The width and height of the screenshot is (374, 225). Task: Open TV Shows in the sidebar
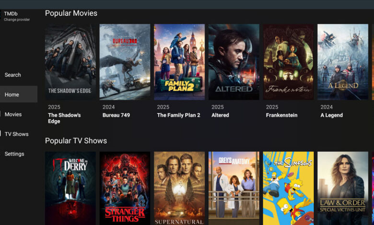[16, 134]
